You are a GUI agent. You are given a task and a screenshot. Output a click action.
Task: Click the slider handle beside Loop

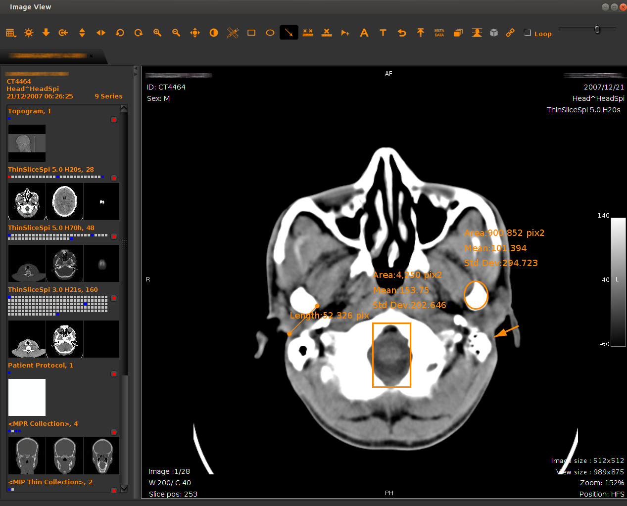click(597, 30)
